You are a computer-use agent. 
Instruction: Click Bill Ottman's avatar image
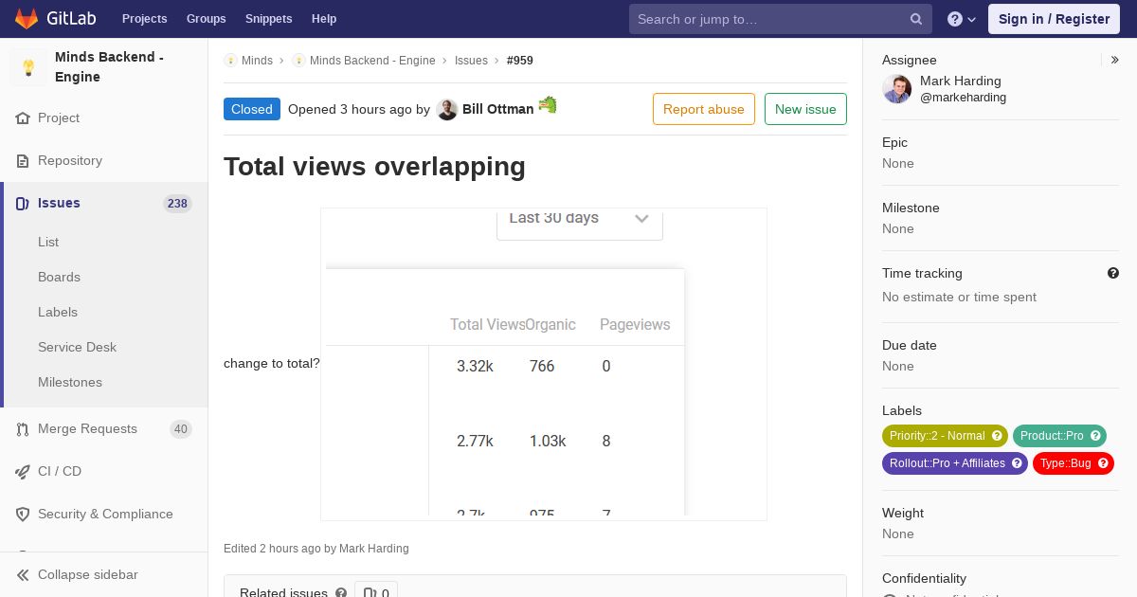[x=447, y=109]
